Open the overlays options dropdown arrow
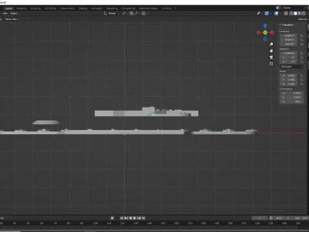The width and height of the screenshot is (309, 232). pos(281,14)
